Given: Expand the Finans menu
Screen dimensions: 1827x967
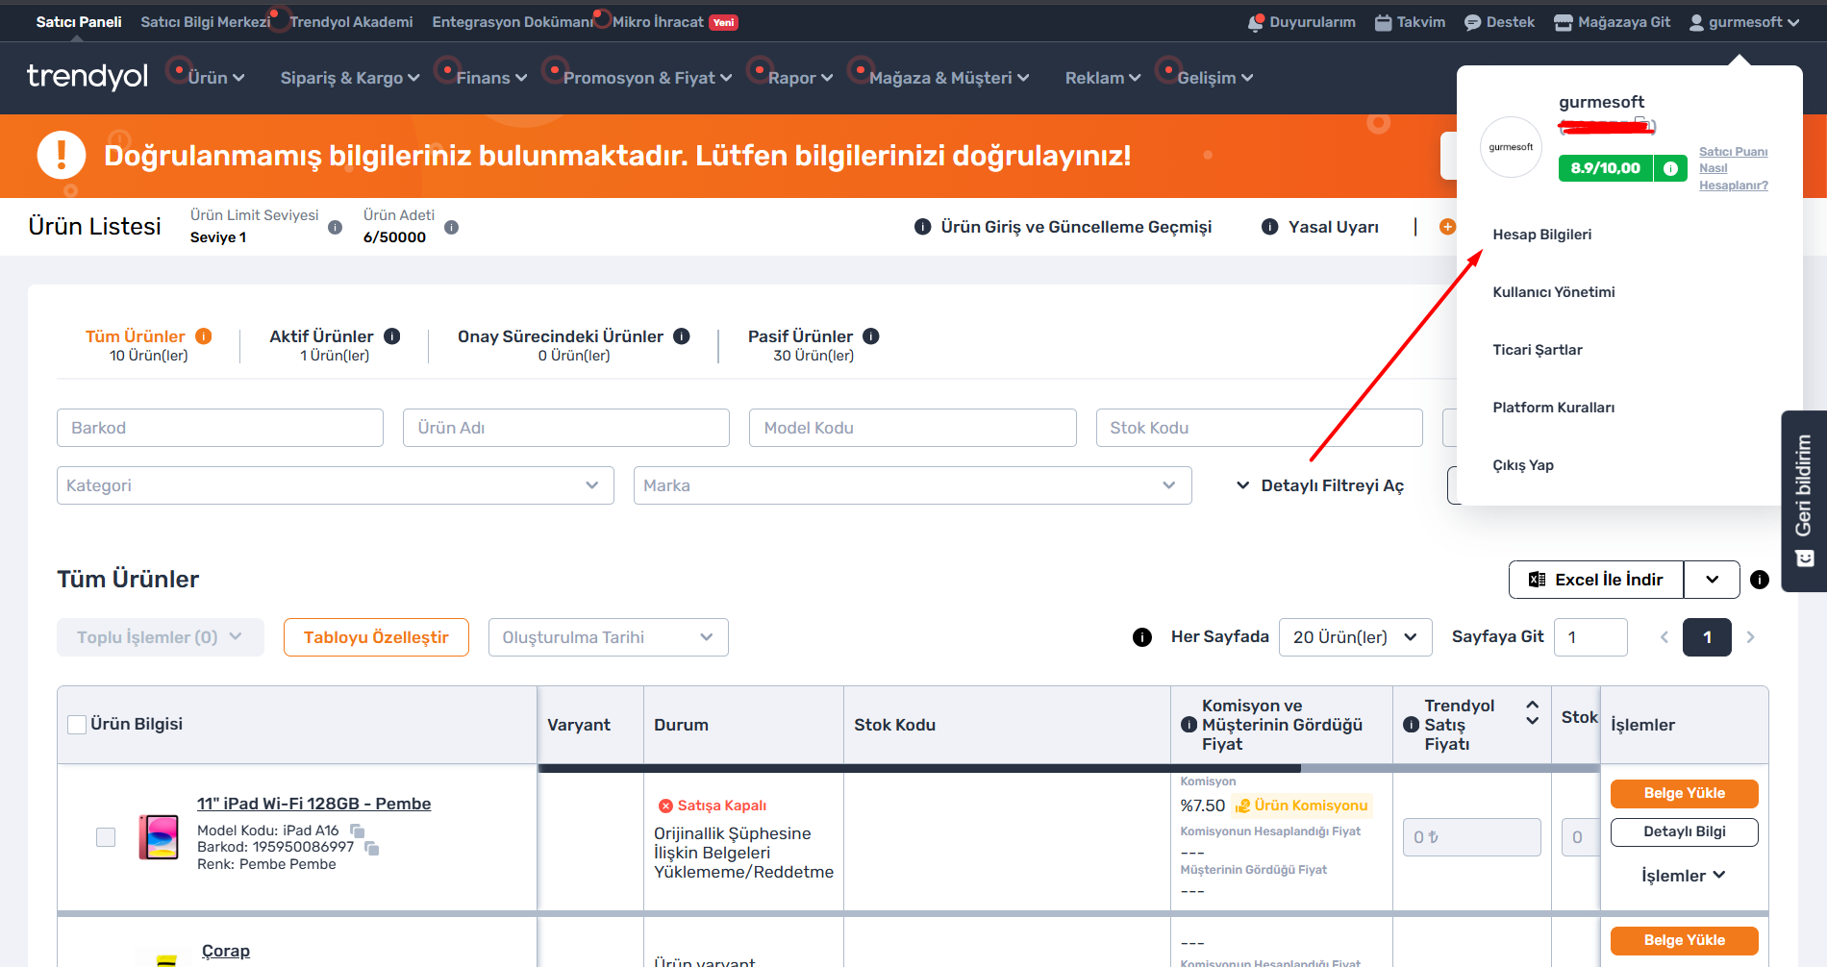Looking at the screenshot, I should (491, 78).
